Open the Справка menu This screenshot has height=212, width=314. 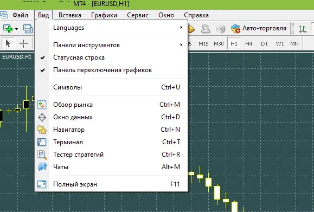[x=196, y=15]
